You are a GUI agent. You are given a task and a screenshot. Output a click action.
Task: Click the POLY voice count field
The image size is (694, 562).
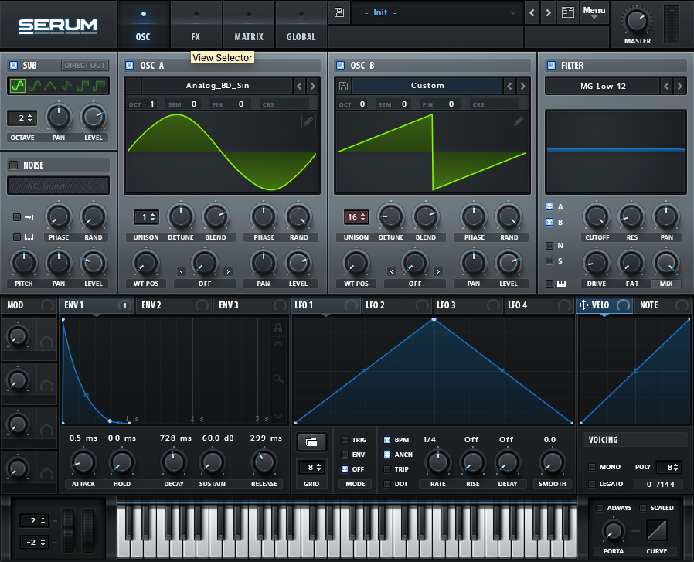668,467
